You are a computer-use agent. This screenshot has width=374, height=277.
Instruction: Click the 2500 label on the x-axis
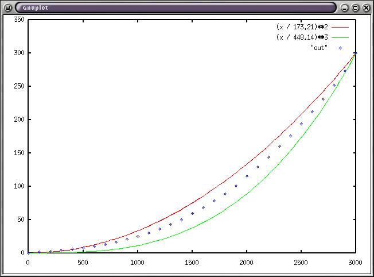tap(301, 262)
